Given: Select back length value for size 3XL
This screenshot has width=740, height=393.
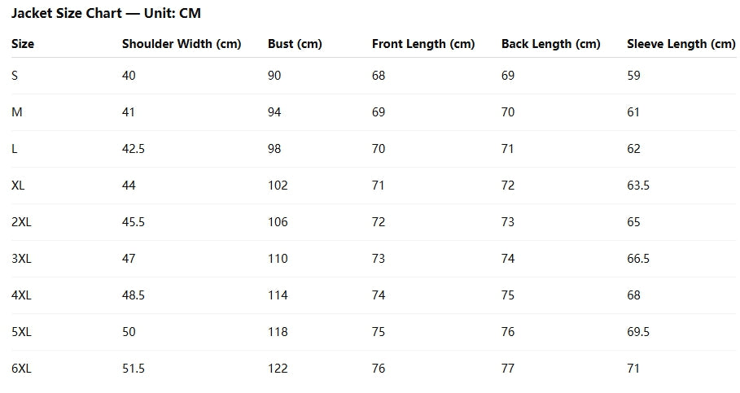Looking at the screenshot, I should [508, 259].
